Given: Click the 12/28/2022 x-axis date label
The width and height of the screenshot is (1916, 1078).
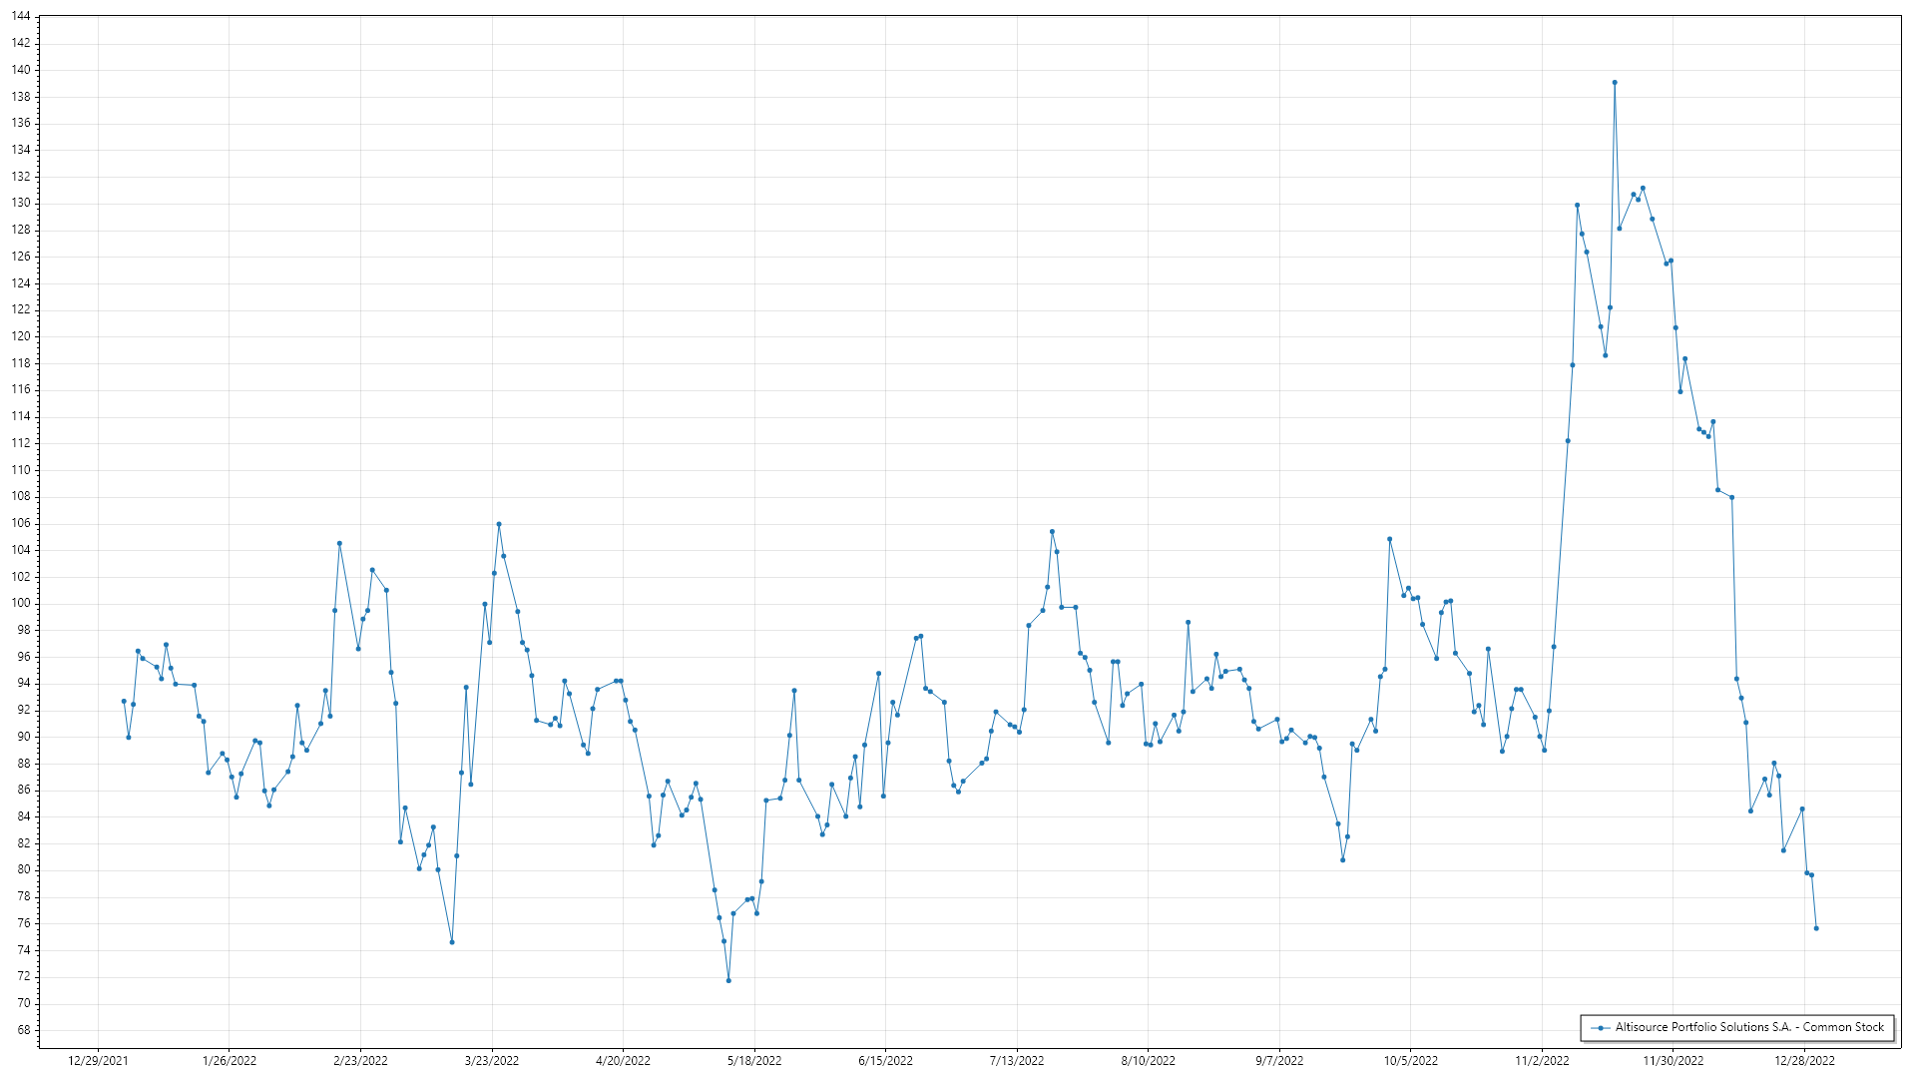Looking at the screenshot, I should (x=1804, y=1060).
